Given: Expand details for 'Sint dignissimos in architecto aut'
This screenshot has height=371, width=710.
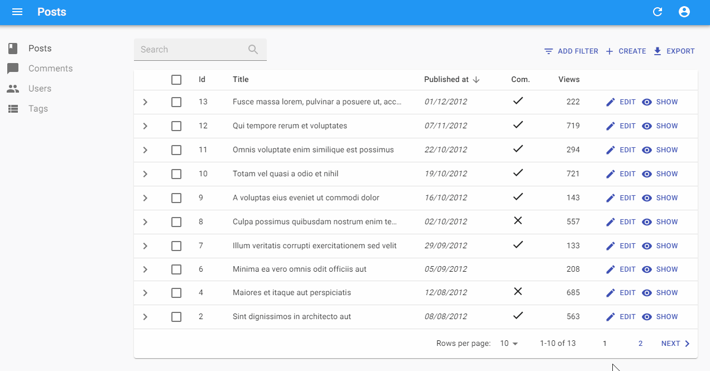Looking at the screenshot, I should coord(145,316).
